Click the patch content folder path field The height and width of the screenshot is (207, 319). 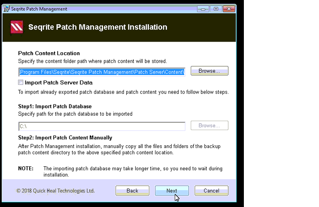pos(102,72)
